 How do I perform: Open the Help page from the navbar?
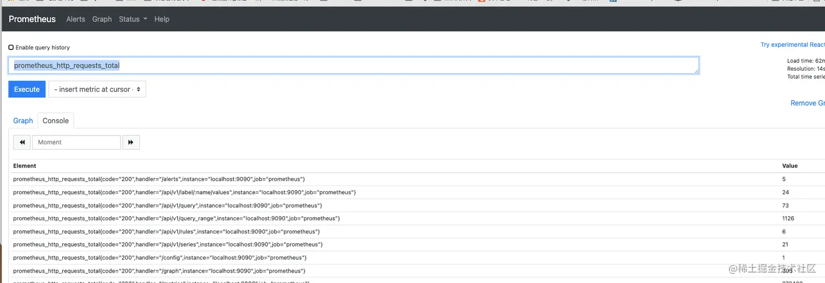pos(162,19)
